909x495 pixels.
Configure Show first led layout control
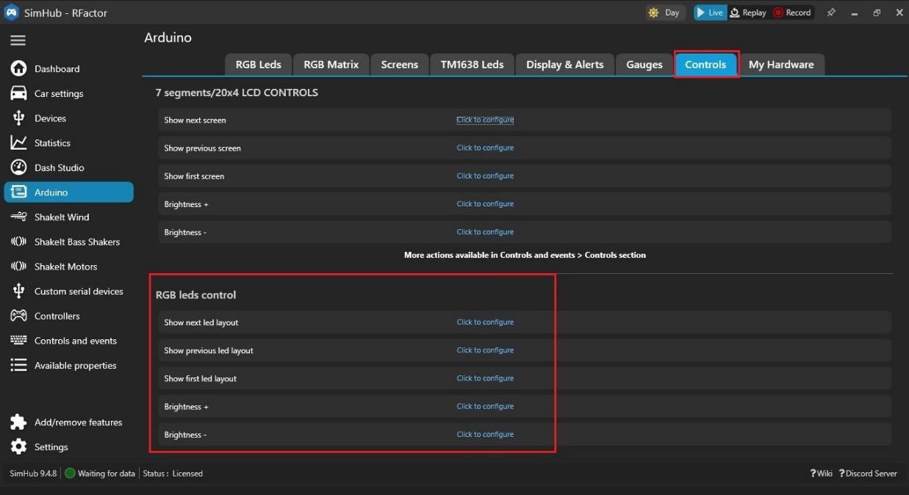tap(485, 378)
